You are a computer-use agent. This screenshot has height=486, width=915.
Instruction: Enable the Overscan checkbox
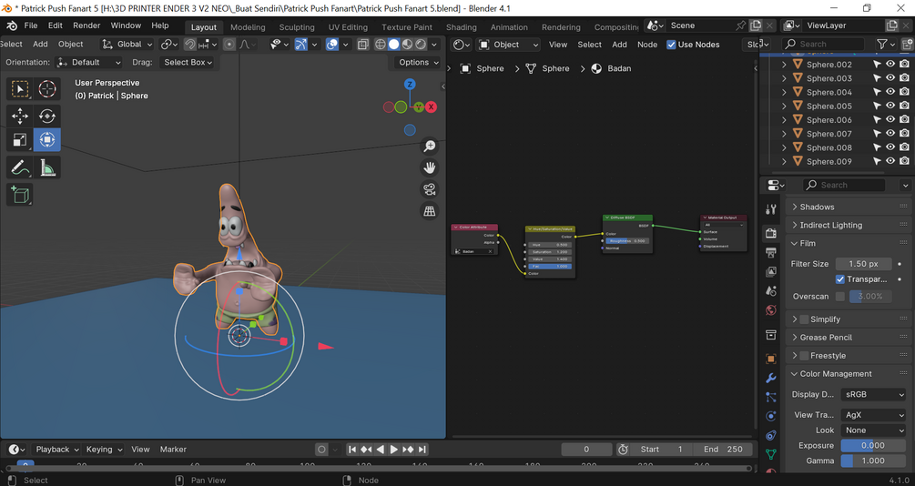pos(839,297)
